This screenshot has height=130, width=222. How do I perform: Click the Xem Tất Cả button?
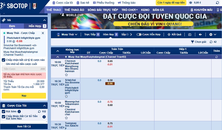(x=24, y=126)
